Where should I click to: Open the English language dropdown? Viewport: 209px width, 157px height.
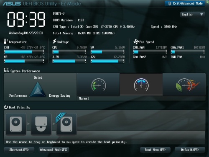(x=193, y=14)
